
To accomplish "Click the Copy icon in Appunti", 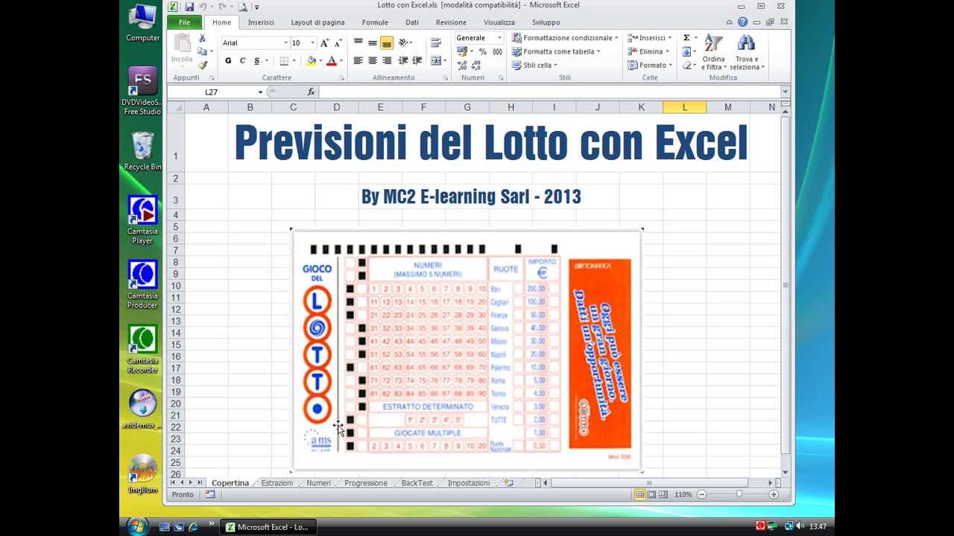I will click(202, 51).
